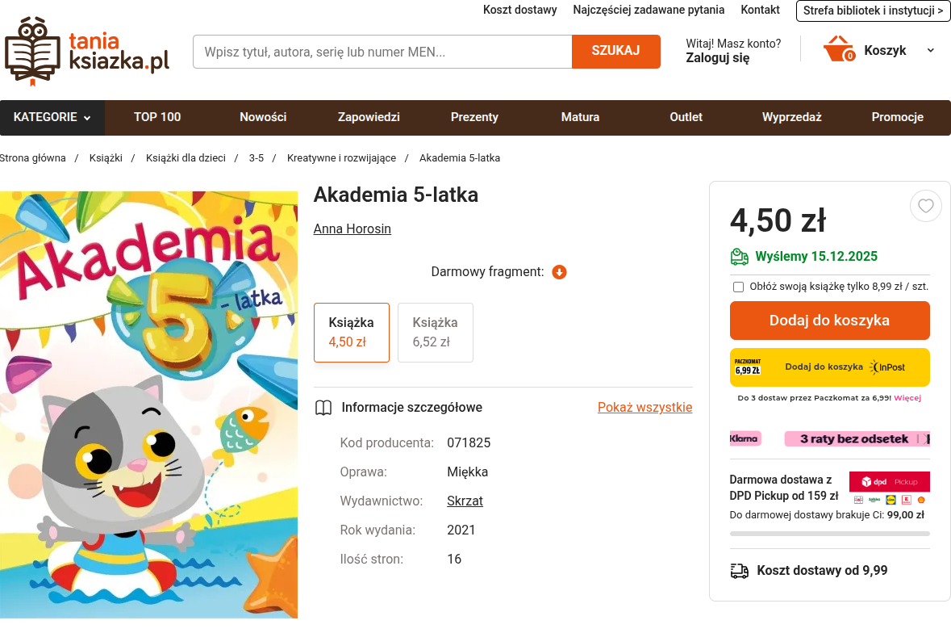This screenshot has width=951, height=633.
Task: Open author link Anna Horosin
Action: tap(352, 229)
